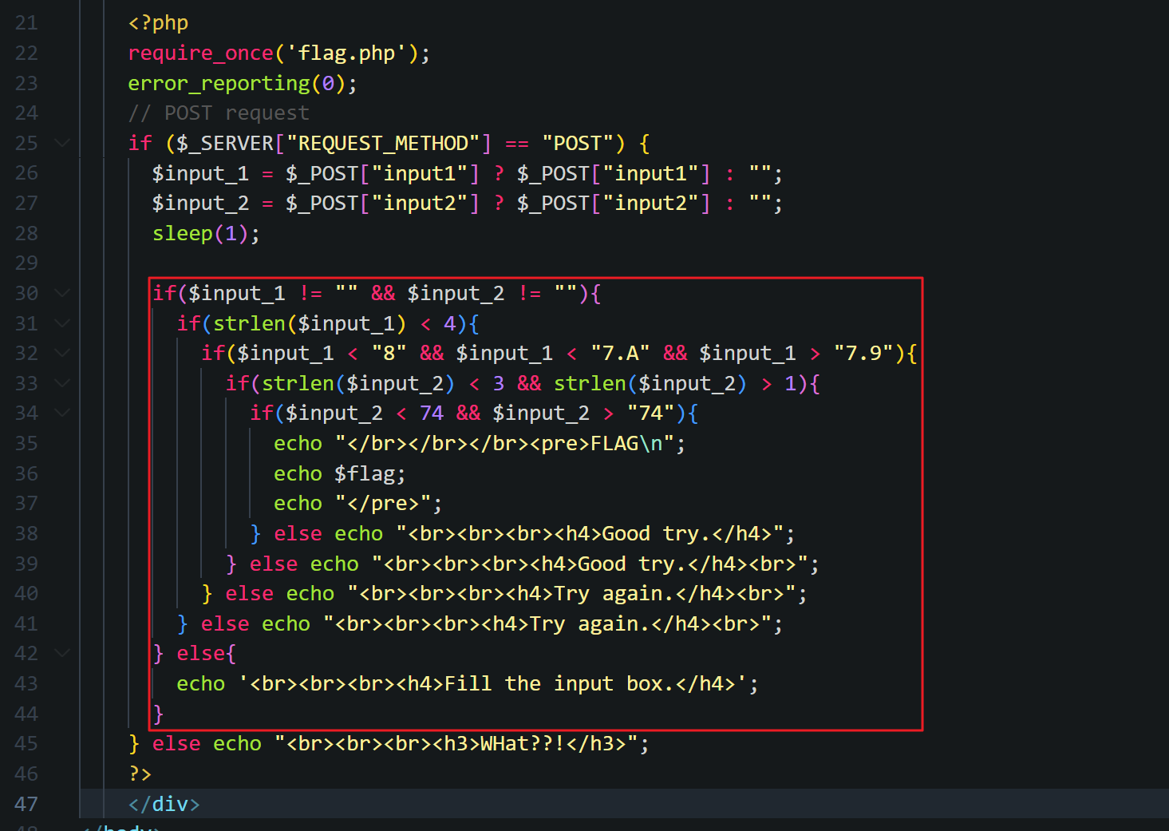
Task: Click line number 21 in gutter
Action: pos(26,23)
